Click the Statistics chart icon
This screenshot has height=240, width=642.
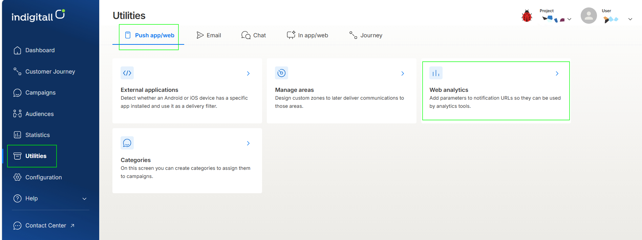[x=17, y=135]
